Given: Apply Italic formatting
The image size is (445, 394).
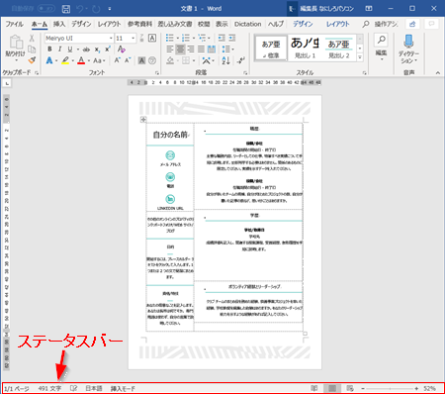Looking at the screenshot, I should (59, 49).
